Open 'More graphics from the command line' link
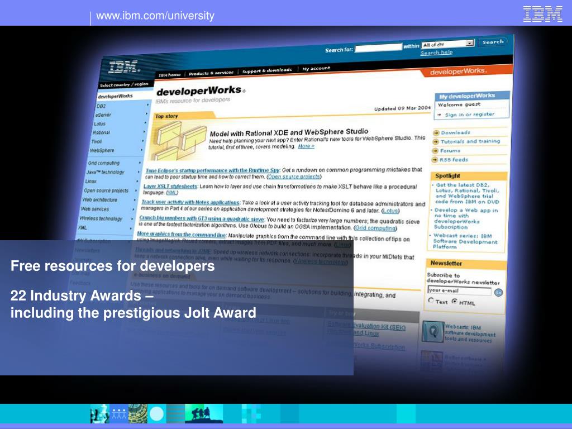The image size is (572, 429). click(182, 235)
